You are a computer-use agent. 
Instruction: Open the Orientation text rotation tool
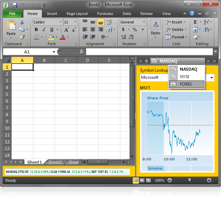pyautogui.click(x=103, y=37)
